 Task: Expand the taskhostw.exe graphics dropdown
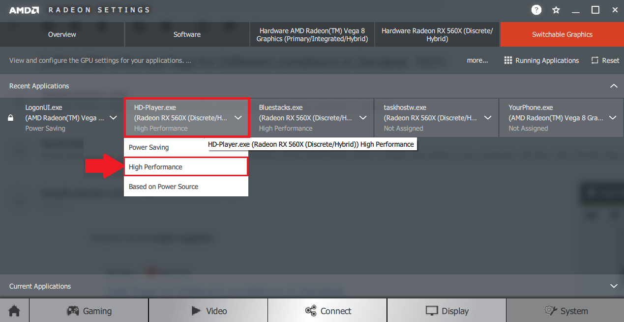click(x=488, y=118)
